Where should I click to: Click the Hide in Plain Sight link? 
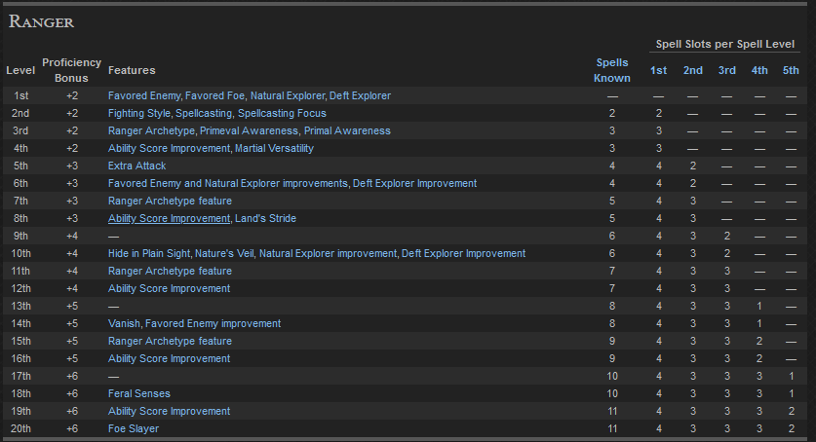(x=148, y=254)
